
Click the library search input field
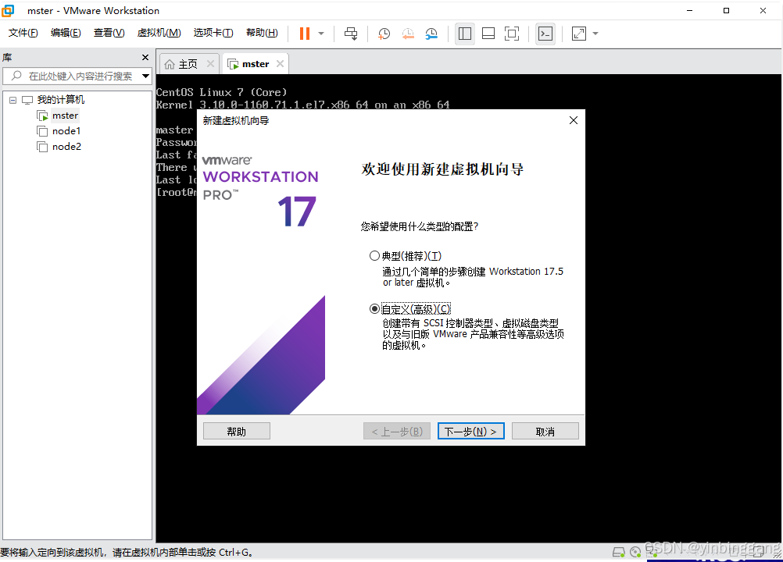[77, 76]
